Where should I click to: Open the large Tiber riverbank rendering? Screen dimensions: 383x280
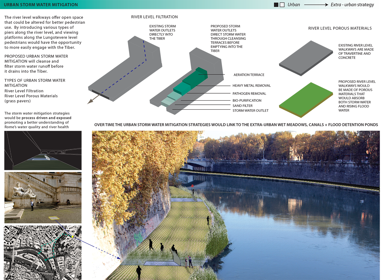236,205
